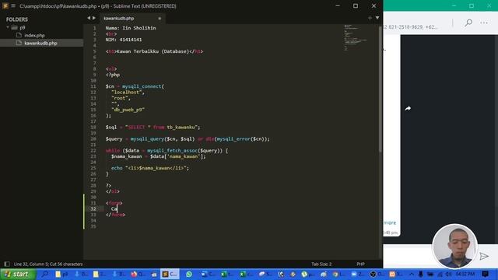Click the volume tray icon
Image resolution: width=498 pixels, height=280 pixels.
pyautogui.click(x=448, y=274)
